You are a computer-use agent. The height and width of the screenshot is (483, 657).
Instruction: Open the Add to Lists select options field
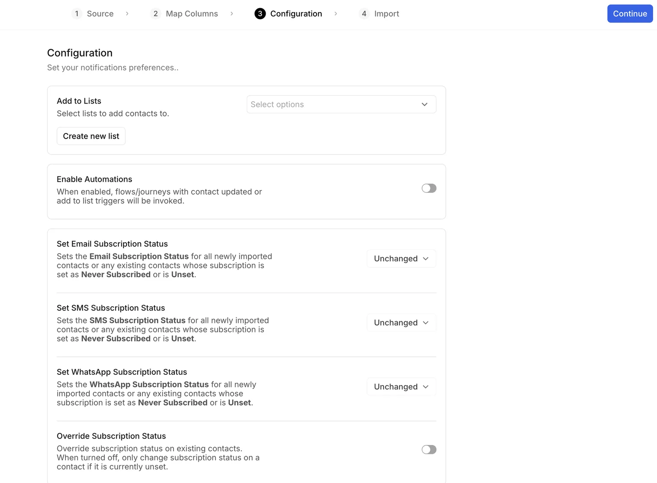[341, 104]
